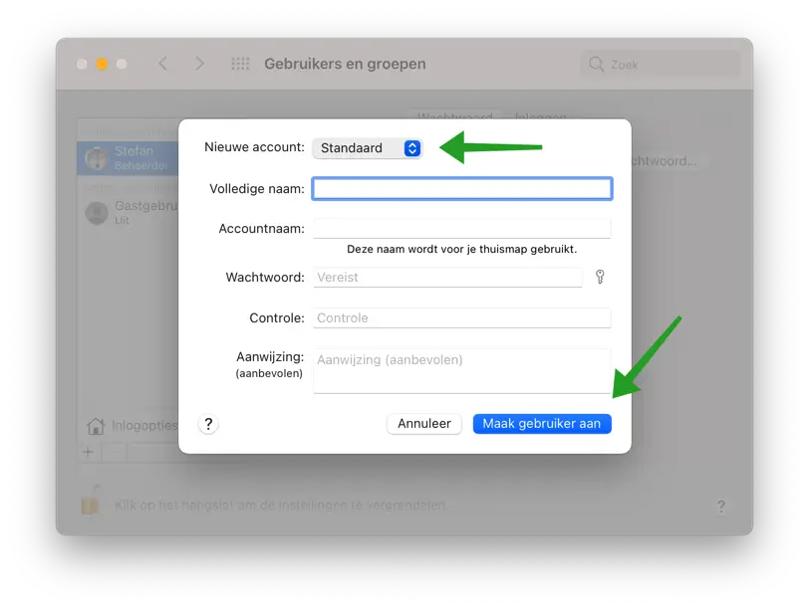The height and width of the screenshot is (609, 809).
Task: Go forward with the toolbar right chevron
Action: [x=199, y=64]
